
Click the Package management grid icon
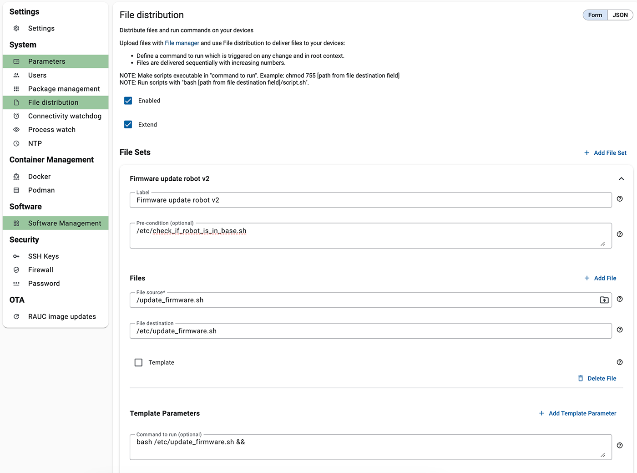16,89
